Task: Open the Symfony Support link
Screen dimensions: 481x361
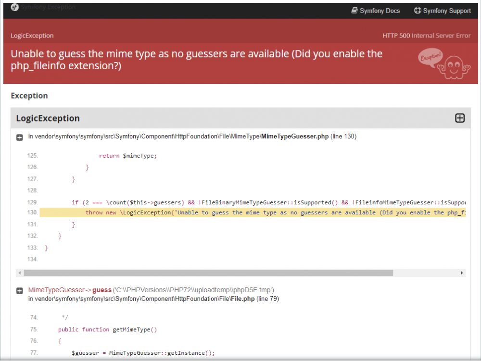Action: point(443,11)
